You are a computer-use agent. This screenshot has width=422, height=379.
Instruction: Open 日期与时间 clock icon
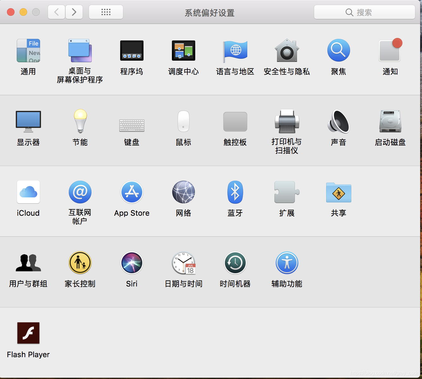[x=184, y=263]
